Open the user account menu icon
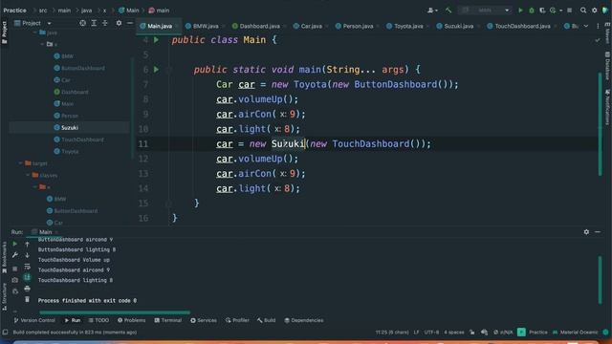 [431, 11]
